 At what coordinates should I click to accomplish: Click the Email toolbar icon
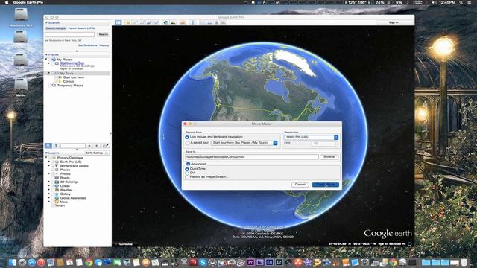point(202,22)
